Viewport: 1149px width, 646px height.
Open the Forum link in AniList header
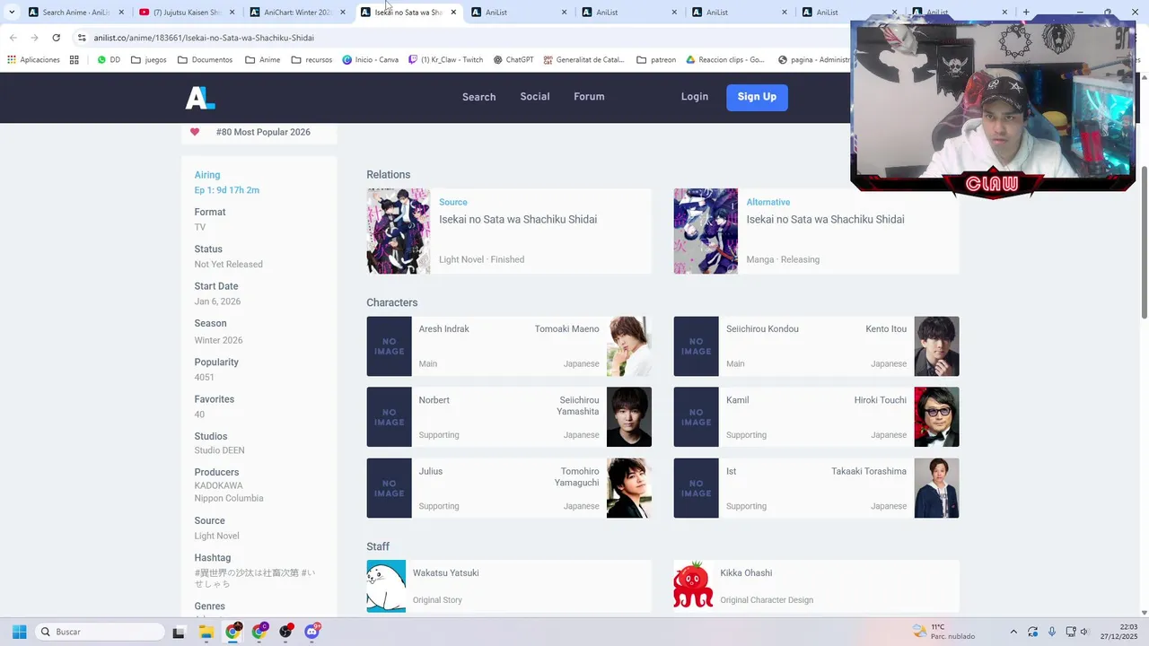click(x=589, y=97)
